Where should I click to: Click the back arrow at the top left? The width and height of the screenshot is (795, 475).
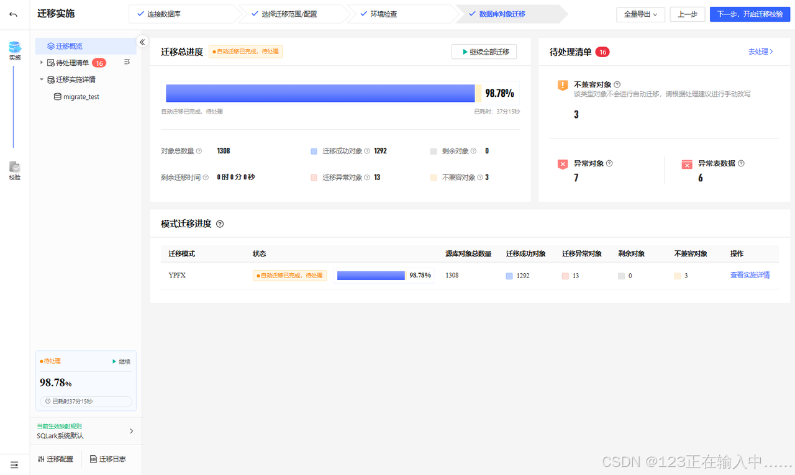point(14,15)
